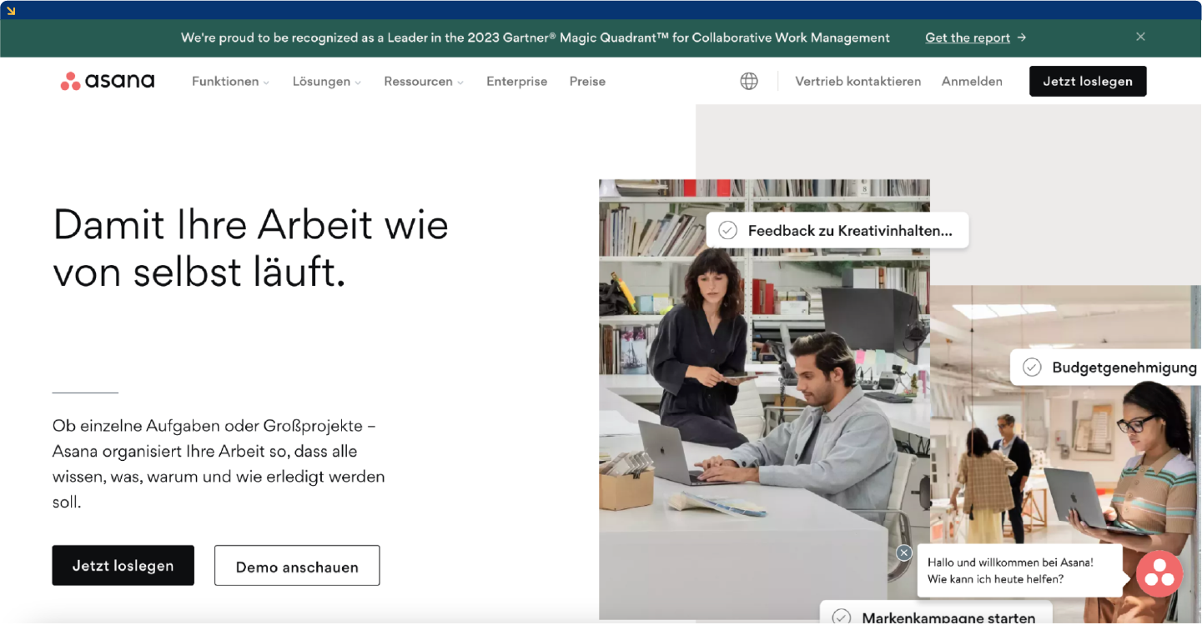Click the chat message Hallo und willkommen bei Asana
This screenshot has height=625, width=1202.
(x=1020, y=571)
